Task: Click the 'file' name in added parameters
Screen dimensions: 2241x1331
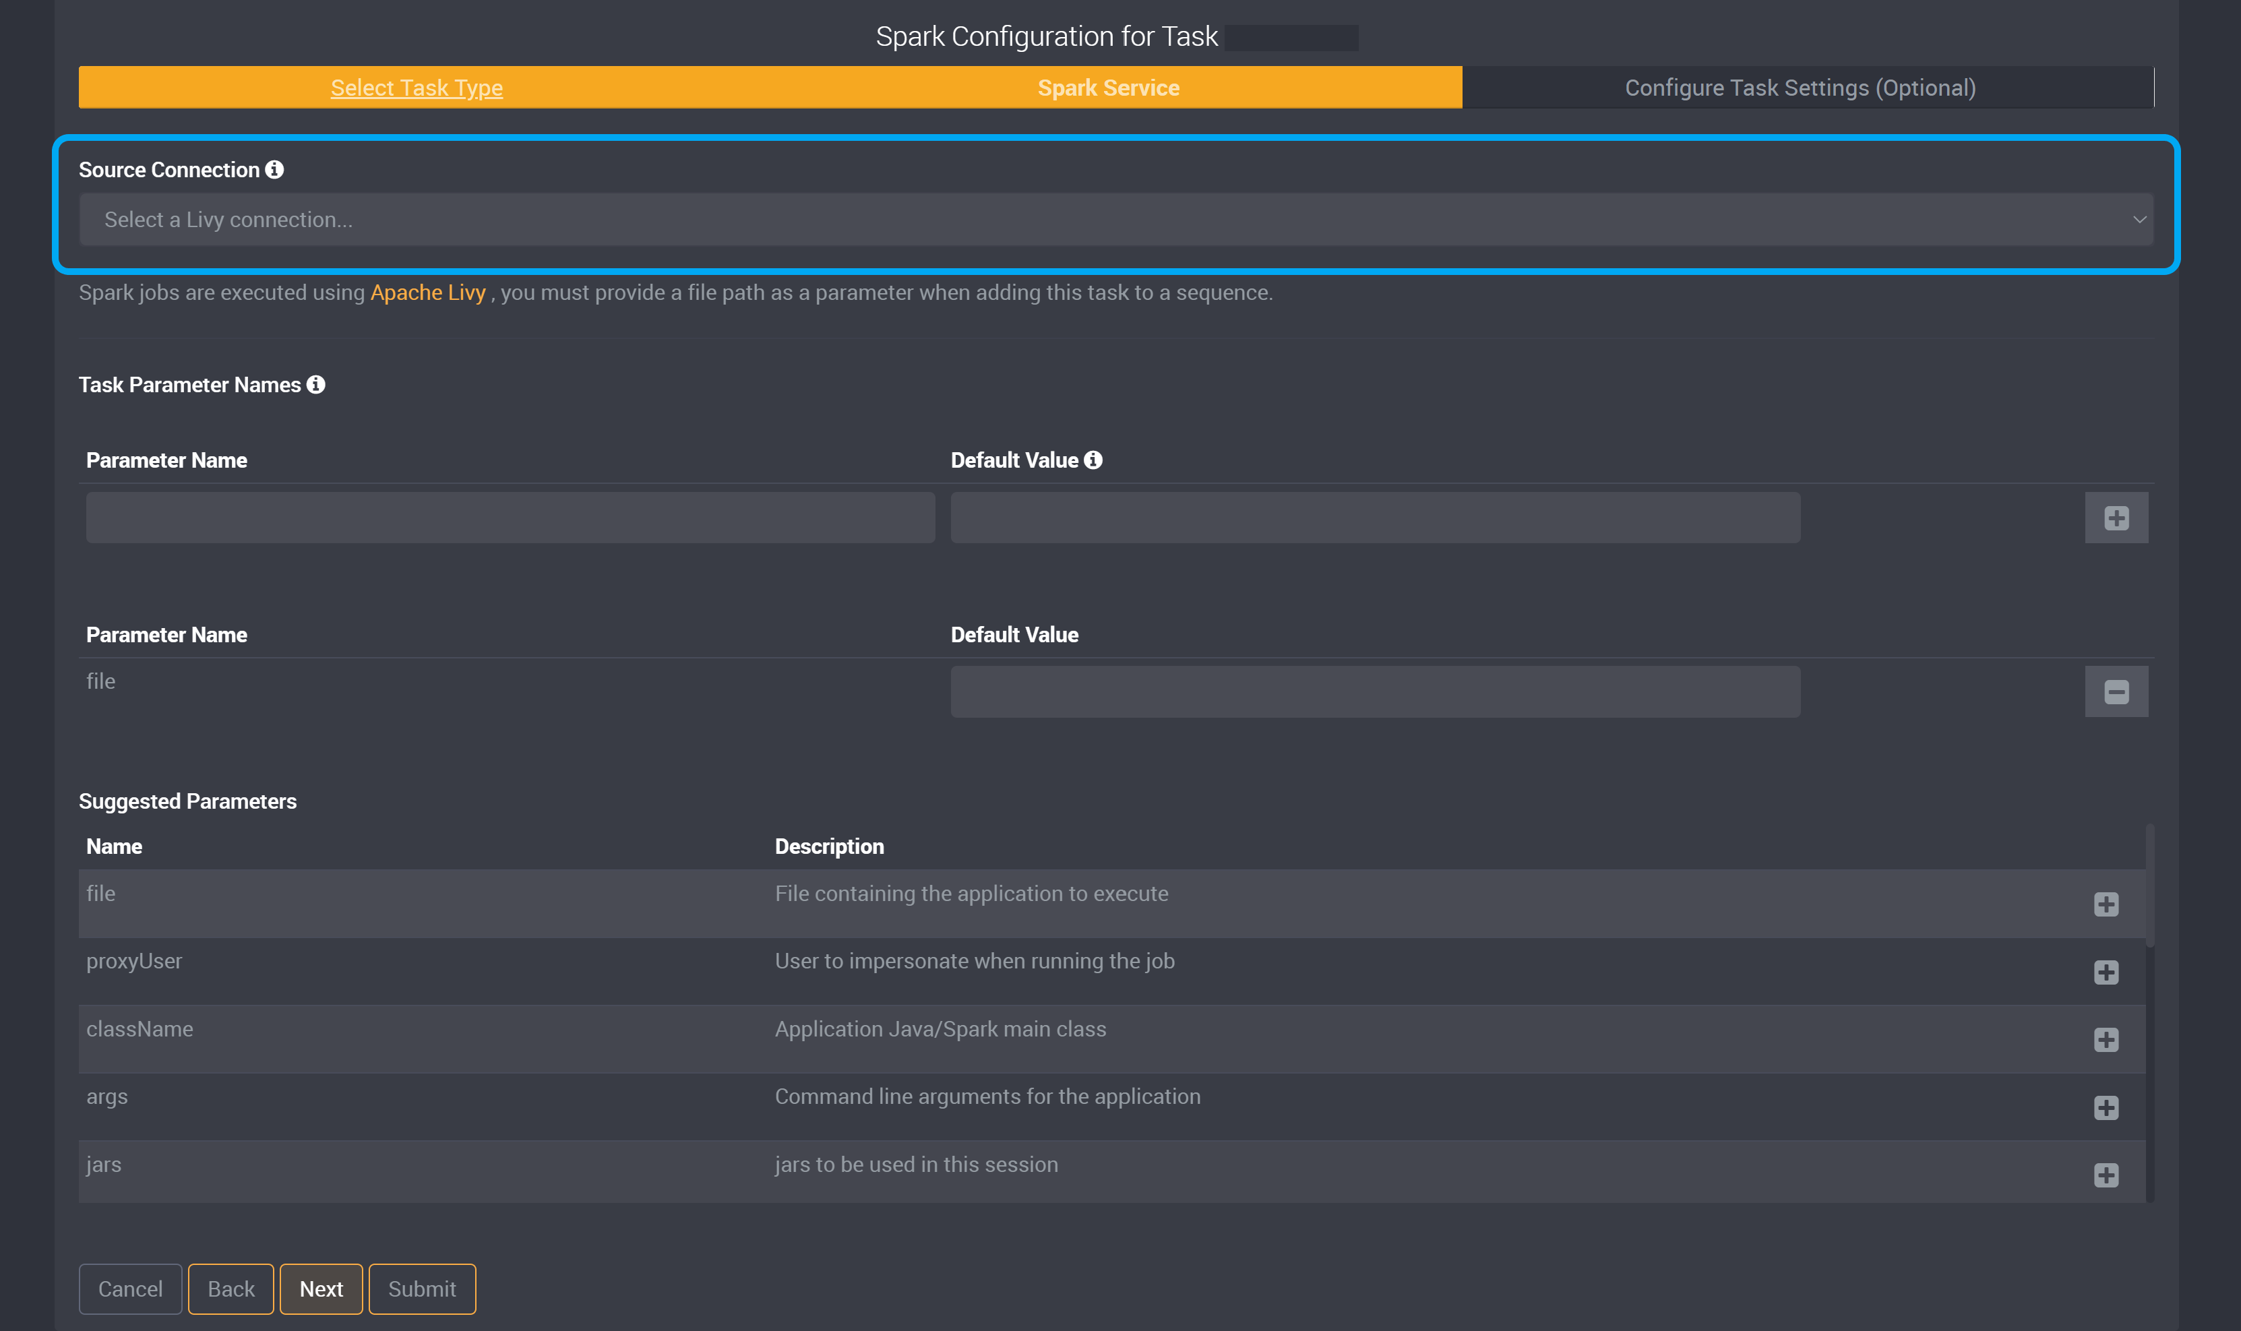Action: 100,681
